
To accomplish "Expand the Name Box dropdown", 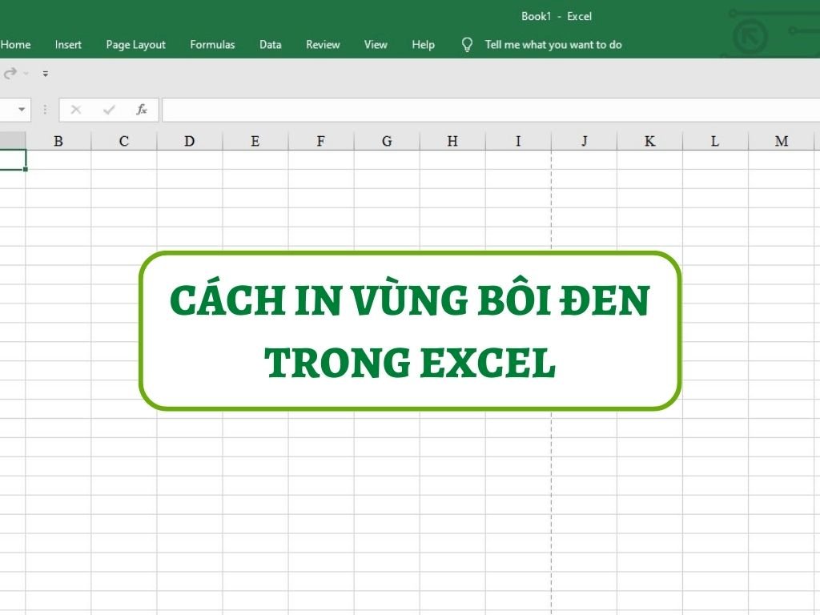I will (x=22, y=110).
